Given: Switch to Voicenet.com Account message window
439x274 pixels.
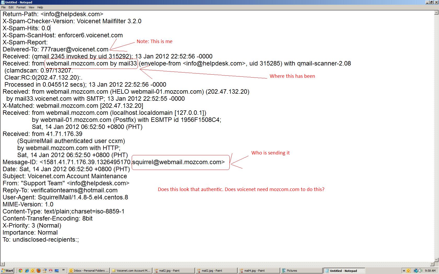Looking at the screenshot, I should (x=131, y=271).
